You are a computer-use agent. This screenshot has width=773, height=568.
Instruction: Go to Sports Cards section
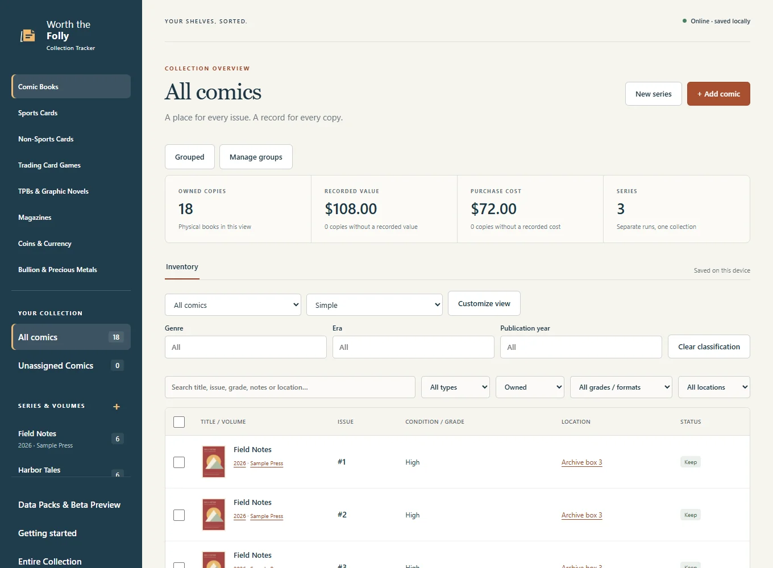[x=71, y=113]
